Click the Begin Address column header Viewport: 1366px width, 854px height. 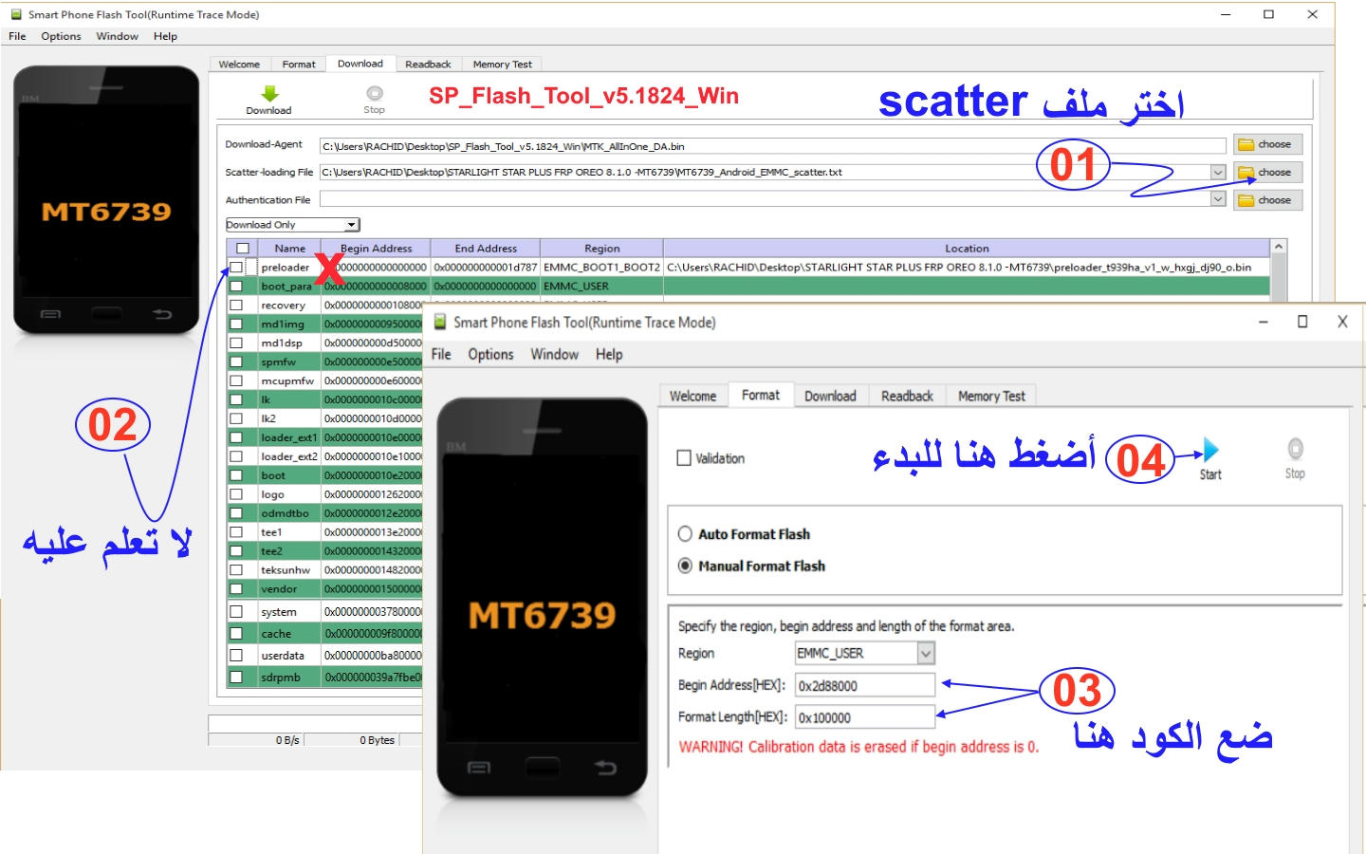click(377, 249)
